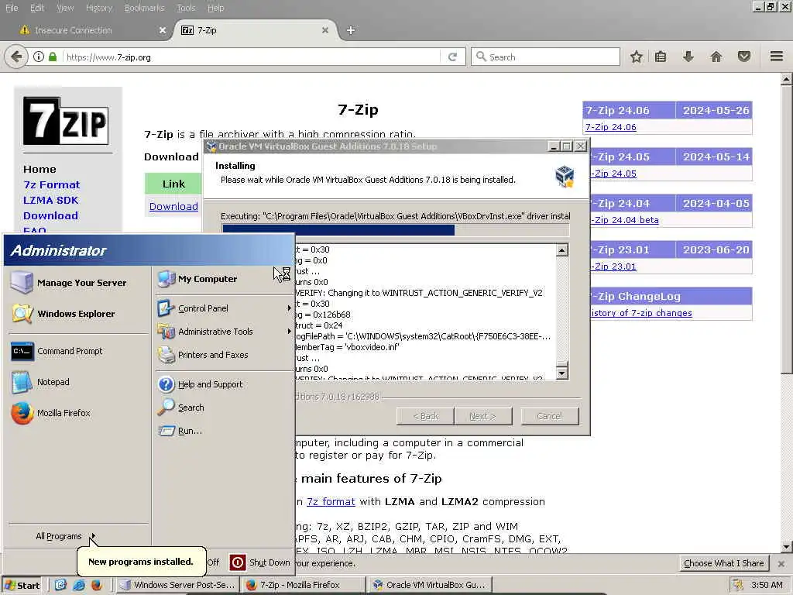Open Help menu in Firefox
Screen dimensions: 793x595
(x=215, y=8)
